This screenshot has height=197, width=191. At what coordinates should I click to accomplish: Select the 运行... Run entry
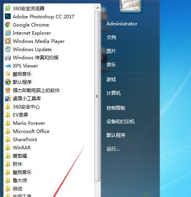[113, 149]
